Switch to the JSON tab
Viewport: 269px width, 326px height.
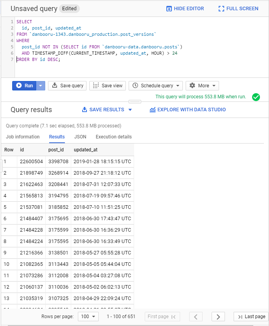[x=80, y=137]
